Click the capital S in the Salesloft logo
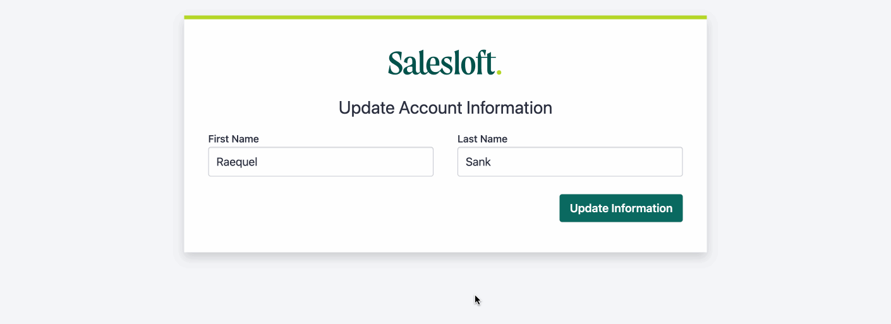 tap(396, 63)
